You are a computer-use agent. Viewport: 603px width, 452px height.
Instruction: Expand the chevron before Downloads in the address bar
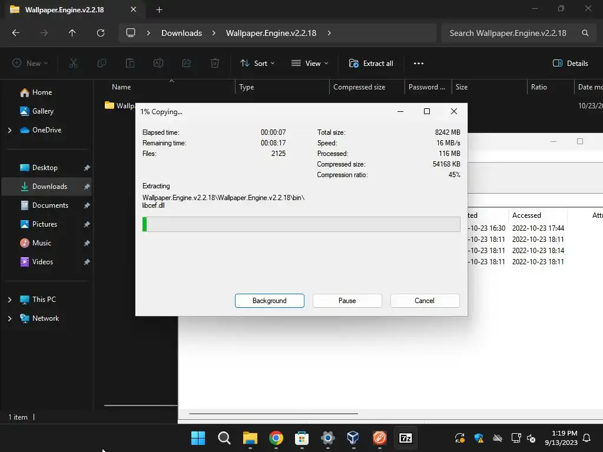[148, 33]
